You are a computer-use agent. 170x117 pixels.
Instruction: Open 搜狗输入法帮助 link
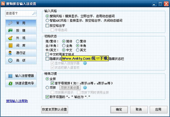click(x=17, y=101)
